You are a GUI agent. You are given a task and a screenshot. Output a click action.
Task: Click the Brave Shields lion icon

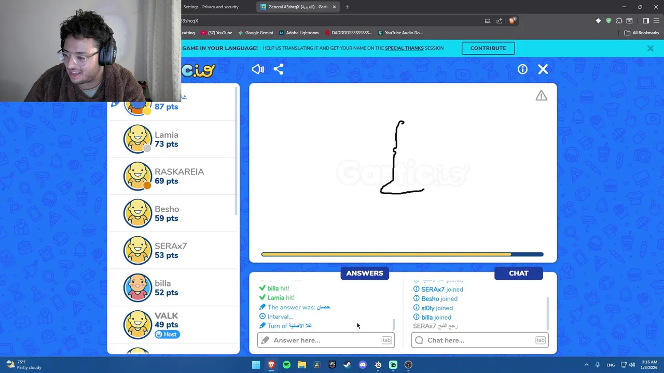[512, 21]
